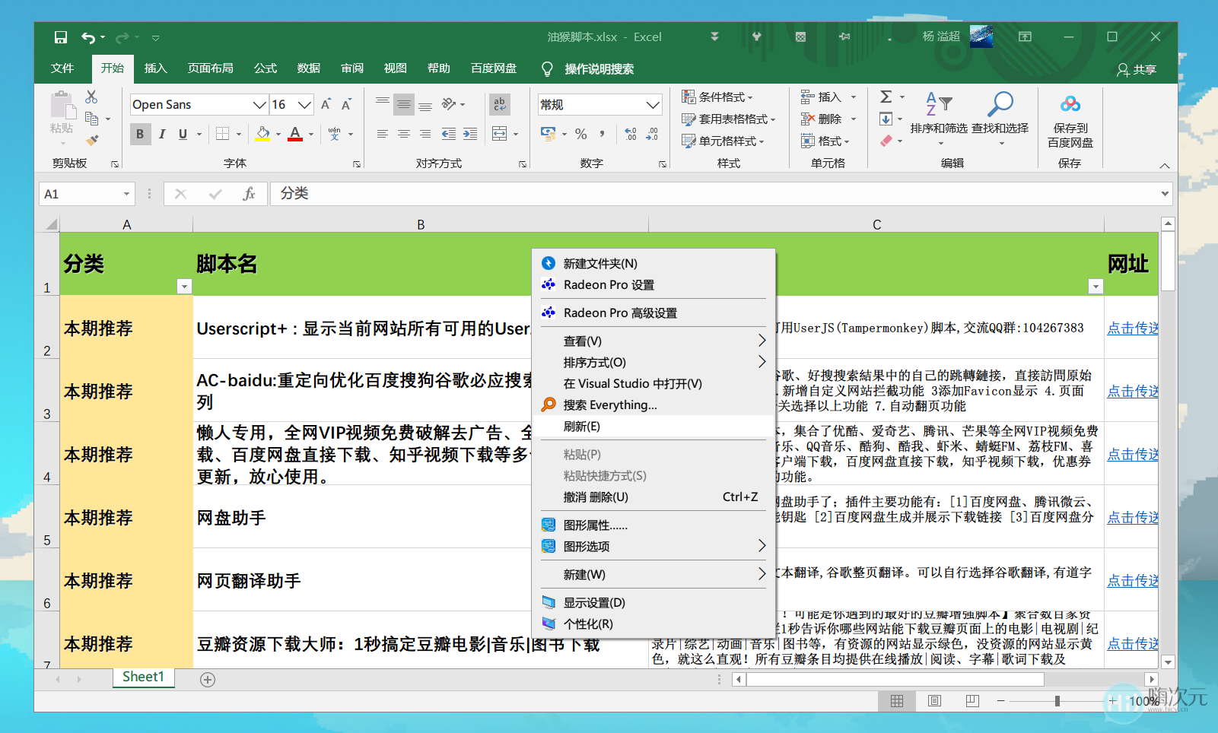
Task: Click inside the formula bar
Action: [533, 194]
